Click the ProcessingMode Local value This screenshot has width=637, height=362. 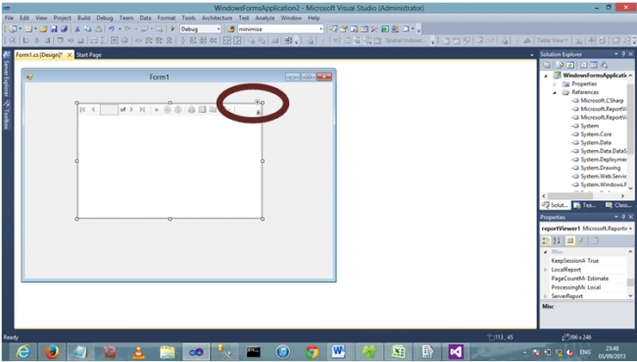pyautogui.click(x=594, y=287)
